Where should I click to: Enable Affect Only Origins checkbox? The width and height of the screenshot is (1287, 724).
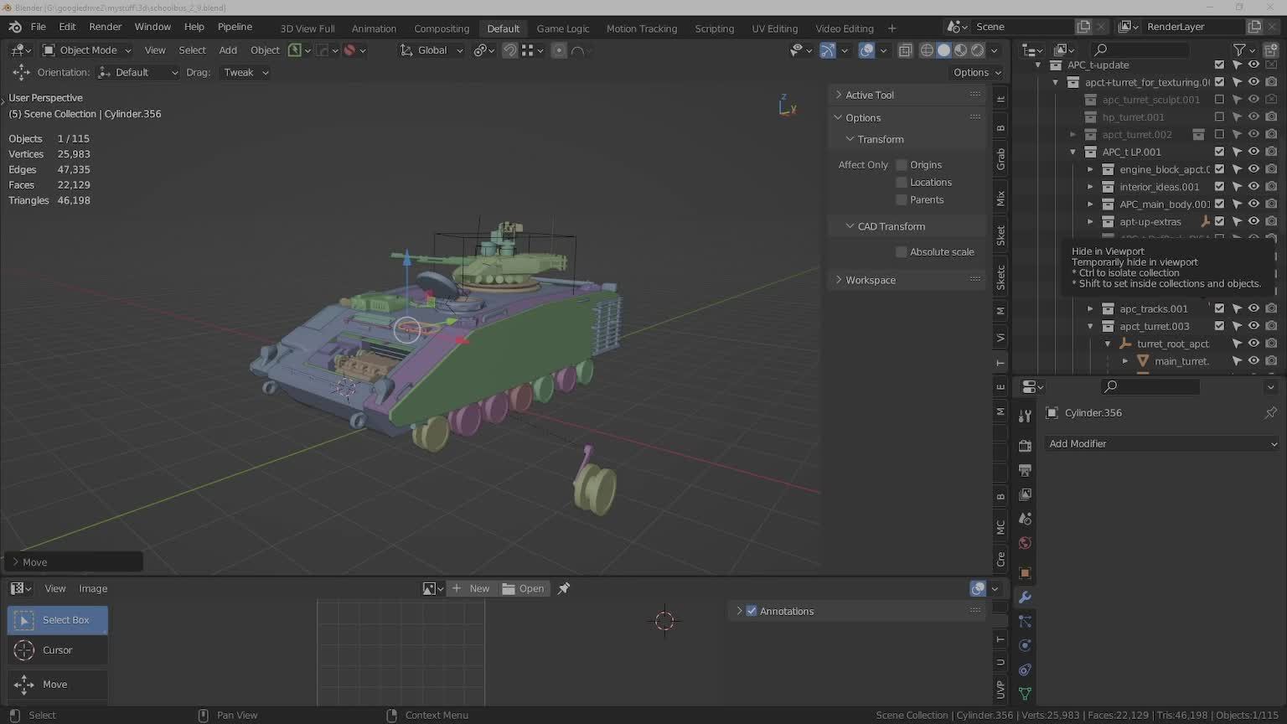point(902,165)
